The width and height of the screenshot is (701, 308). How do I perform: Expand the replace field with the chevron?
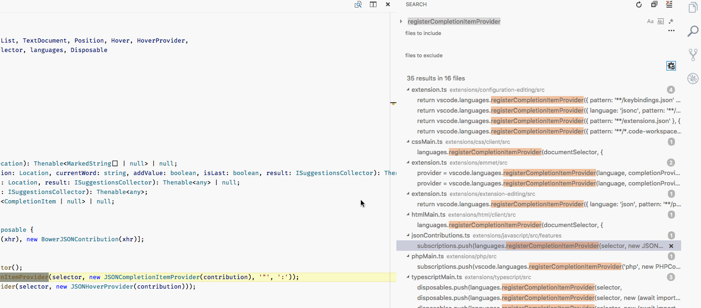(401, 21)
